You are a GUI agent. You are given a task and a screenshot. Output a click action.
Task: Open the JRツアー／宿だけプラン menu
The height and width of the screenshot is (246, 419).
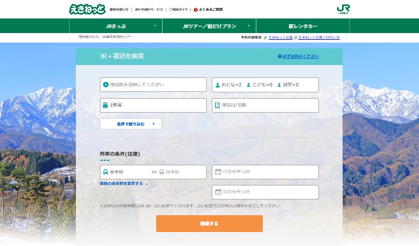pyautogui.click(x=210, y=26)
